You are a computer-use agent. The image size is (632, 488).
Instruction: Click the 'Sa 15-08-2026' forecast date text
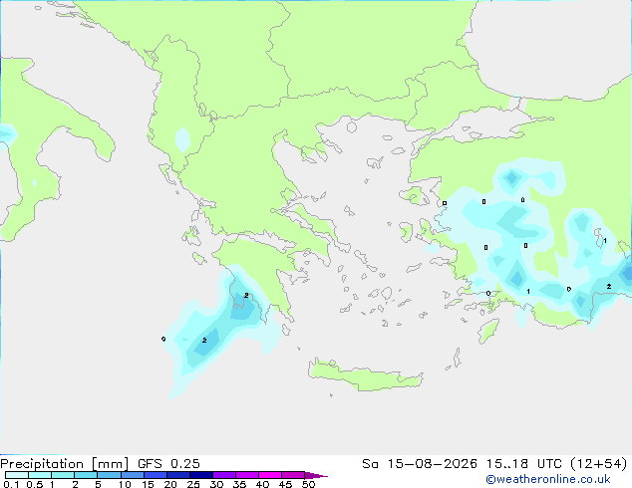tap(420, 464)
